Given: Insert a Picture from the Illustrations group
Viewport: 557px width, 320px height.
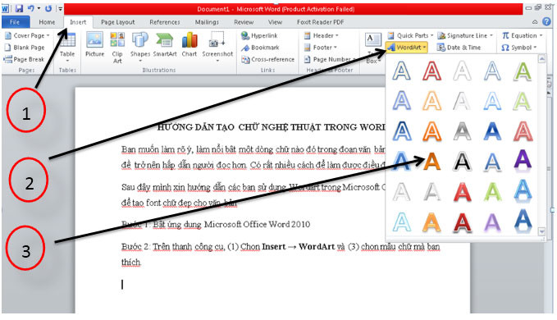Looking at the screenshot, I should point(95,44).
